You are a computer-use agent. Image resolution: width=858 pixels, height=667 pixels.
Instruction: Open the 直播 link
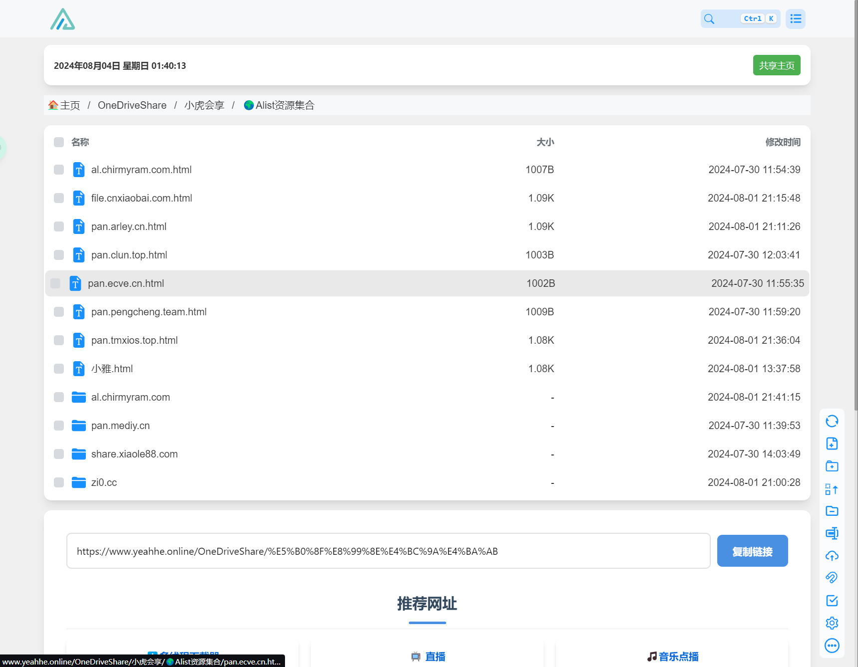tap(428, 657)
